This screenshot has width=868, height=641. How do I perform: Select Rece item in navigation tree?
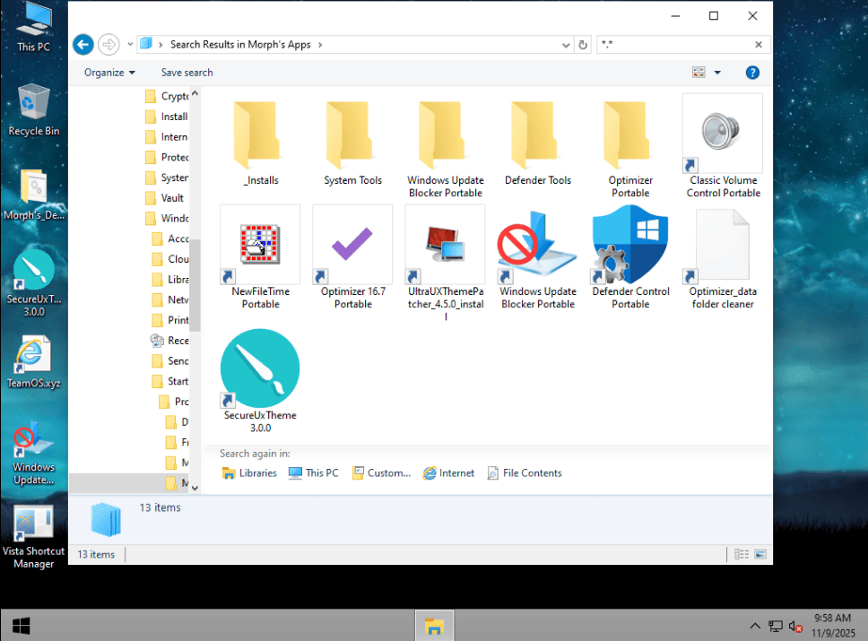[x=170, y=341]
